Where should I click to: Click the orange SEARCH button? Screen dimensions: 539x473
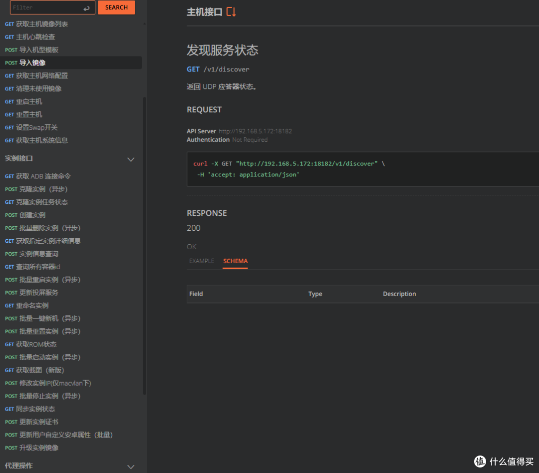(x=116, y=7)
